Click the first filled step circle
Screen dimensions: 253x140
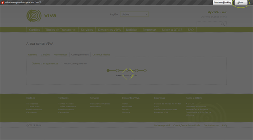[108, 71]
